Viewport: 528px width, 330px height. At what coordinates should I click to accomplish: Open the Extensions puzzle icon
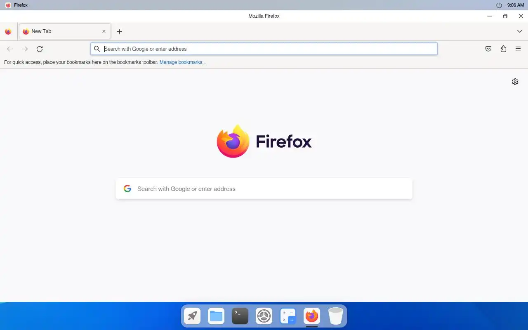click(503, 49)
